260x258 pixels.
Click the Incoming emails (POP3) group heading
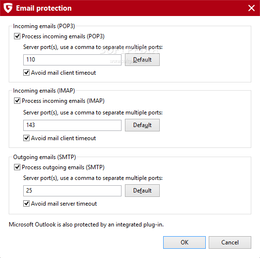[x=44, y=26]
